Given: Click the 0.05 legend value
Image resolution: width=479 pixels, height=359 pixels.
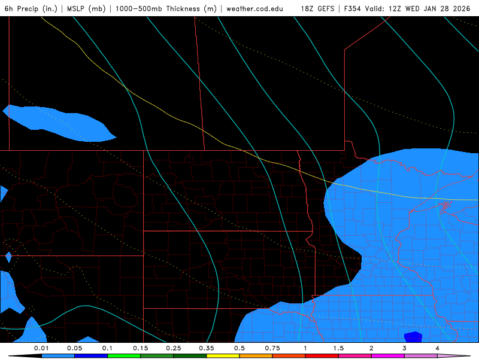Looking at the screenshot, I should coord(74,348).
